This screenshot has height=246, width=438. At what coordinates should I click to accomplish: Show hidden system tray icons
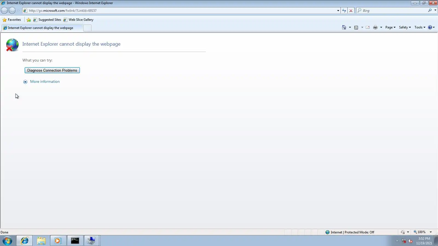pos(397,241)
